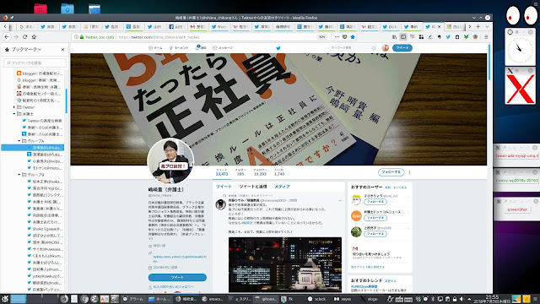Image resolution: width=540 pixels, height=304 pixels.
Task: Click profile yahoo news website link
Action: (x=180, y=259)
